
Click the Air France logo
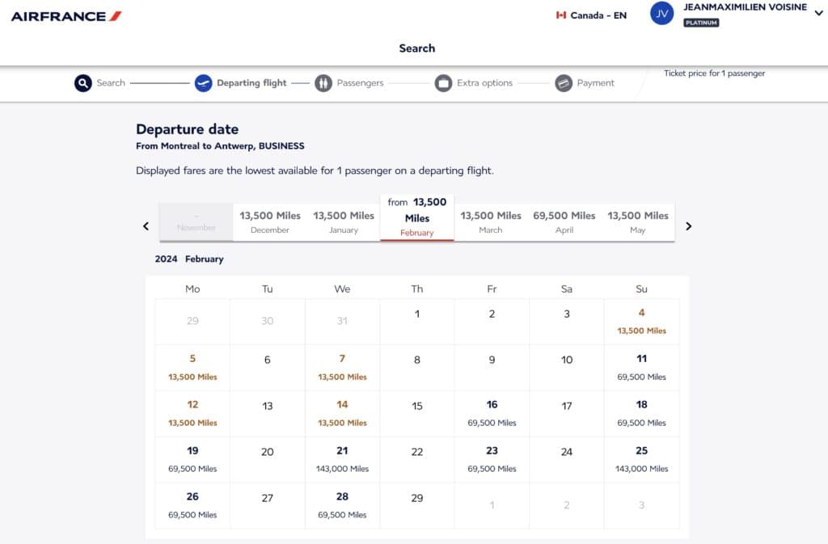click(65, 15)
